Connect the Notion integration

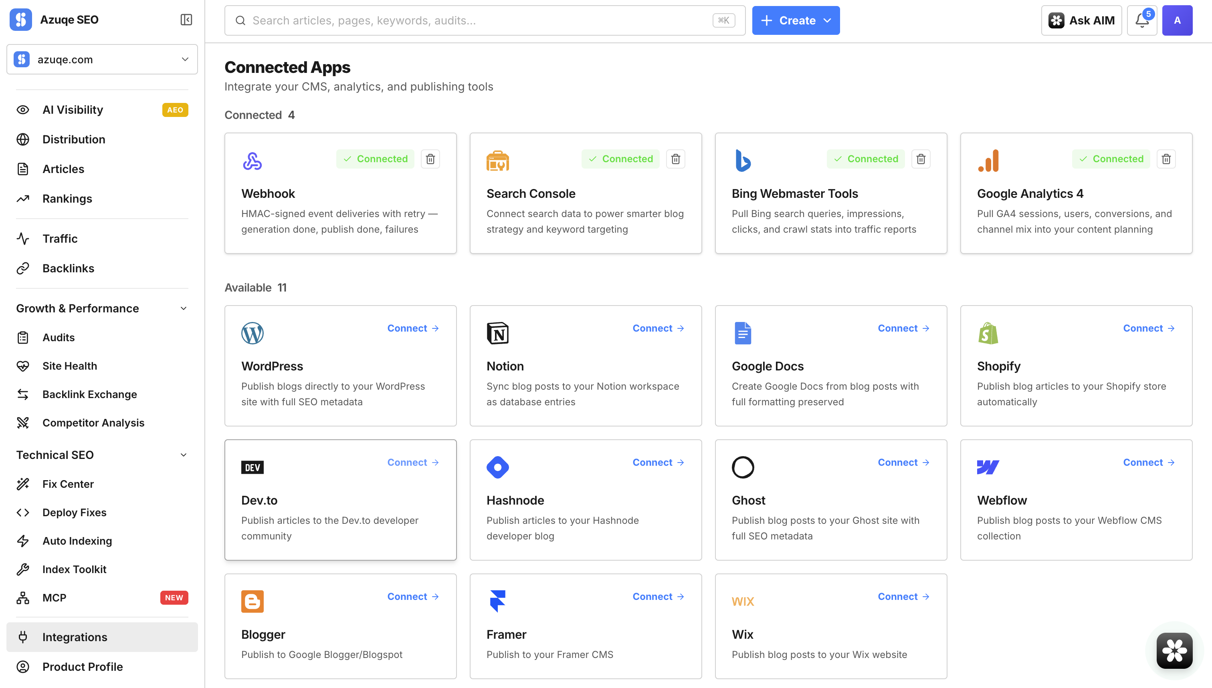click(658, 328)
